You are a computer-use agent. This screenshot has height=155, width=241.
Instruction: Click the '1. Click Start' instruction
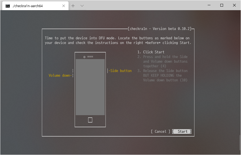pyautogui.click(x=151, y=52)
